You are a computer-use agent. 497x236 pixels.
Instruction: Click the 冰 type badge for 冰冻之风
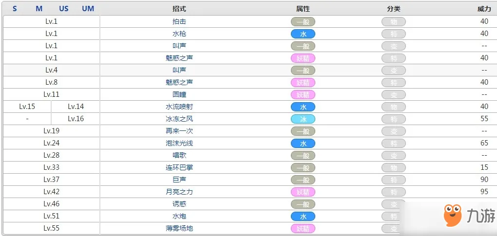coord(303,119)
